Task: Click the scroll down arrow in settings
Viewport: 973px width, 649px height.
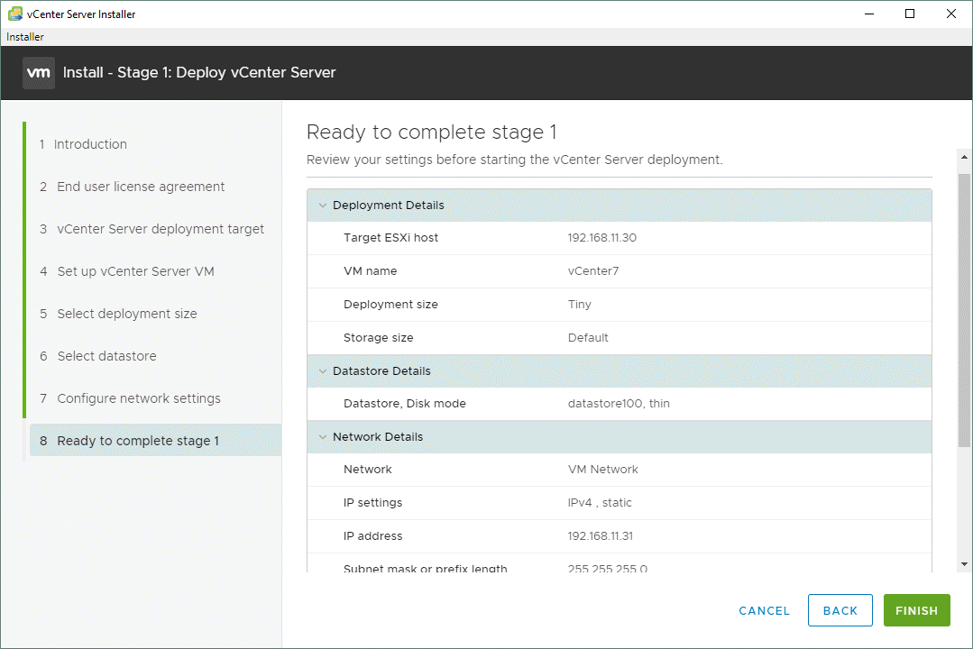Action: 964,563
